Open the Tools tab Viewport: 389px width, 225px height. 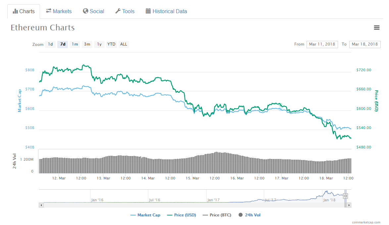tap(125, 11)
